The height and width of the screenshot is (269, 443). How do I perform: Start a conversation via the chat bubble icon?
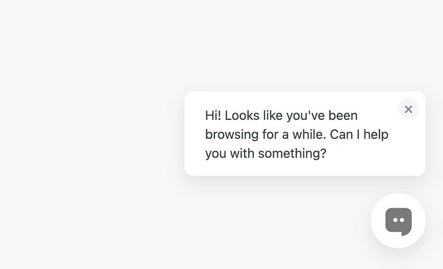pyautogui.click(x=398, y=221)
